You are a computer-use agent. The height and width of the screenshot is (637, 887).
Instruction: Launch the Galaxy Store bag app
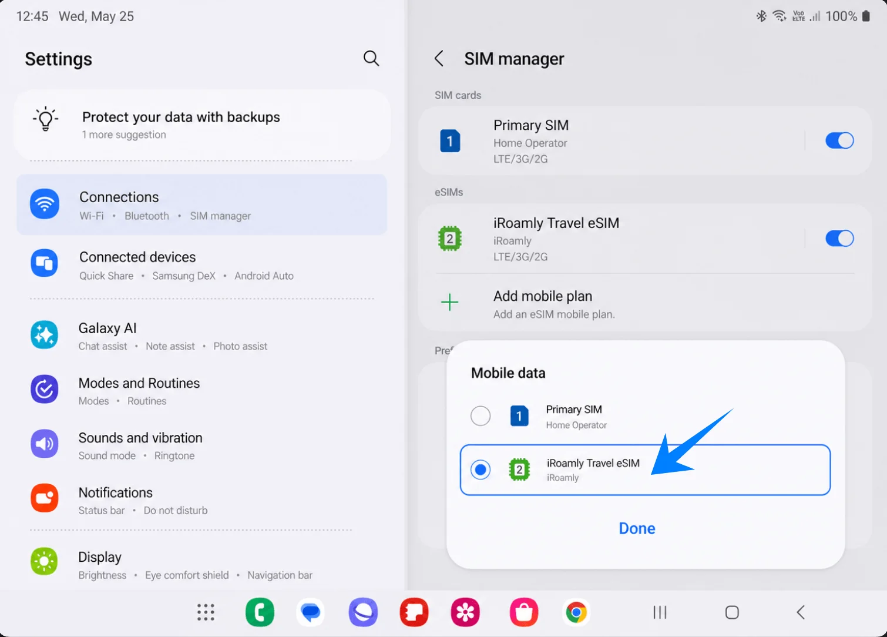[524, 612]
